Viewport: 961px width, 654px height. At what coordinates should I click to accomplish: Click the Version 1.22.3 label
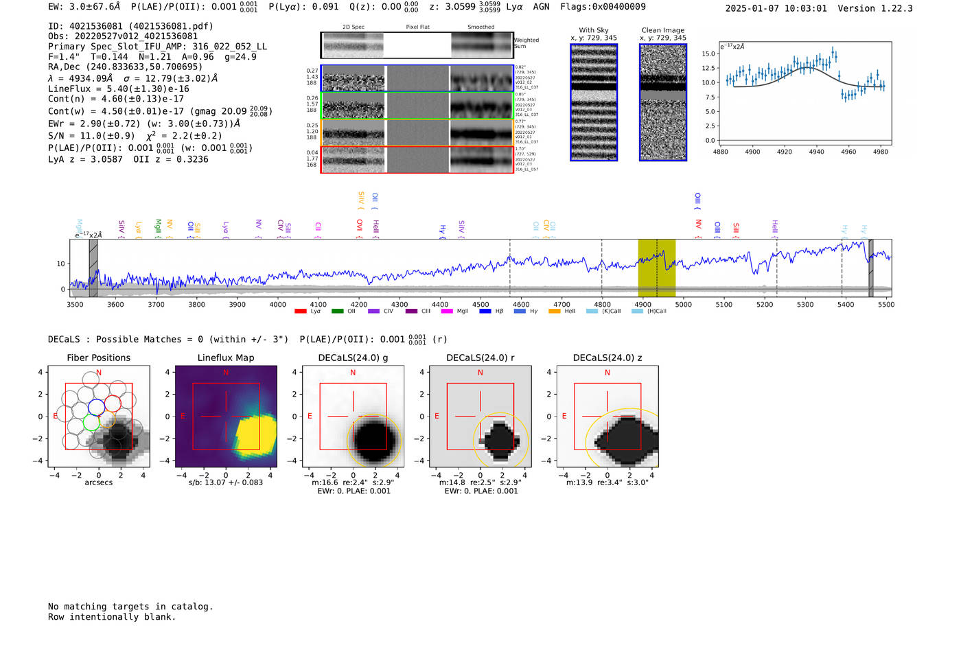[875, 8]
